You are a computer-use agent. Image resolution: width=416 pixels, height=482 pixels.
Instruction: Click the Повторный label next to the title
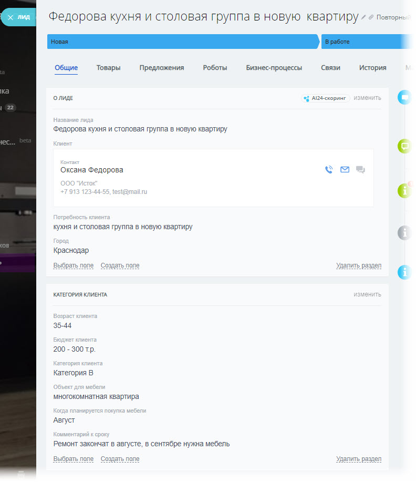(394, 17)
